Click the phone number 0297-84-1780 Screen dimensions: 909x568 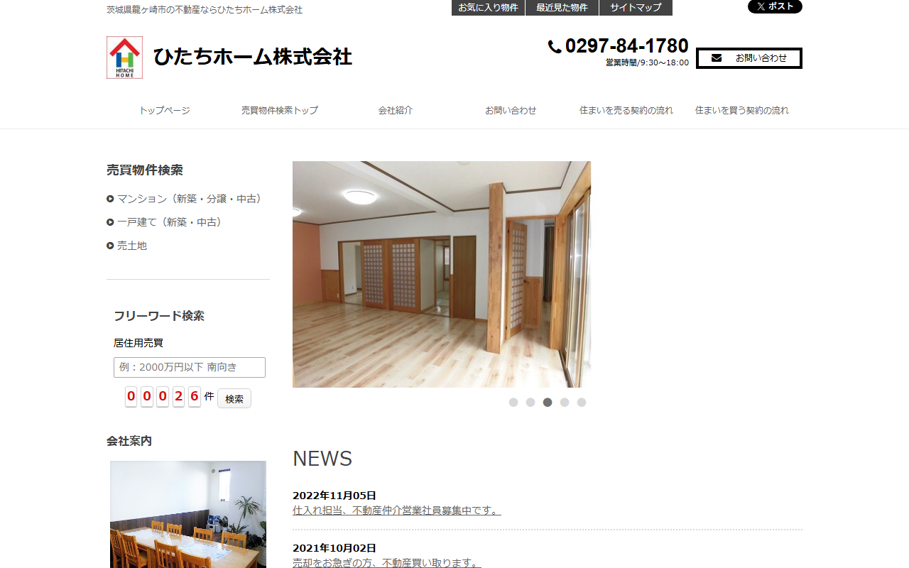[627, 46]
